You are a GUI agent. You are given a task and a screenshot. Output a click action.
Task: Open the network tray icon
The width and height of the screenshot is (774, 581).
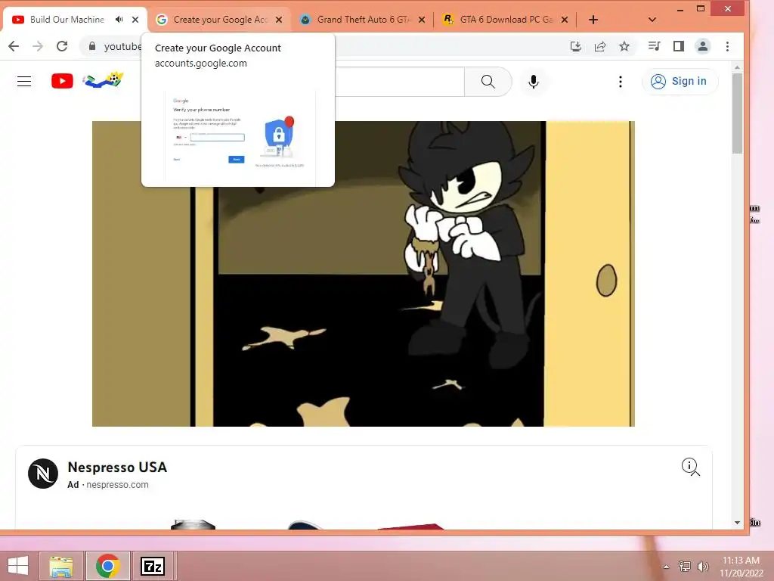[x=684, y=566]
